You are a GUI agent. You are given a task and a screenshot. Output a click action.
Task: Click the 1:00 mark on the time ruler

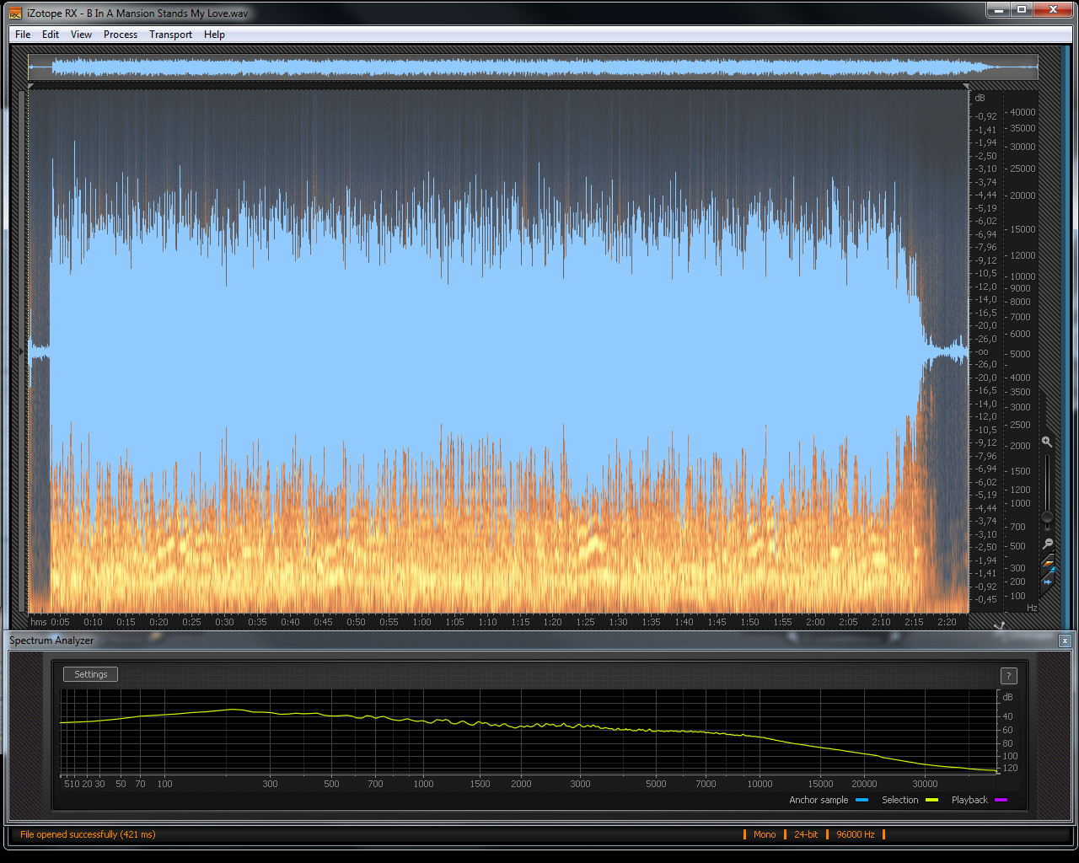[421, 622]
